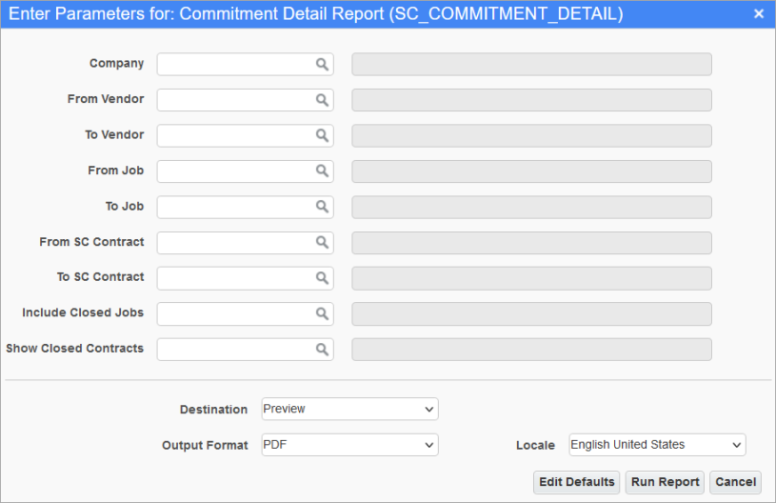Open the From SC Contract lookup magnifier
Viewport: 776px width, 503px height.
pyautogui.click(x=322, y=243)
